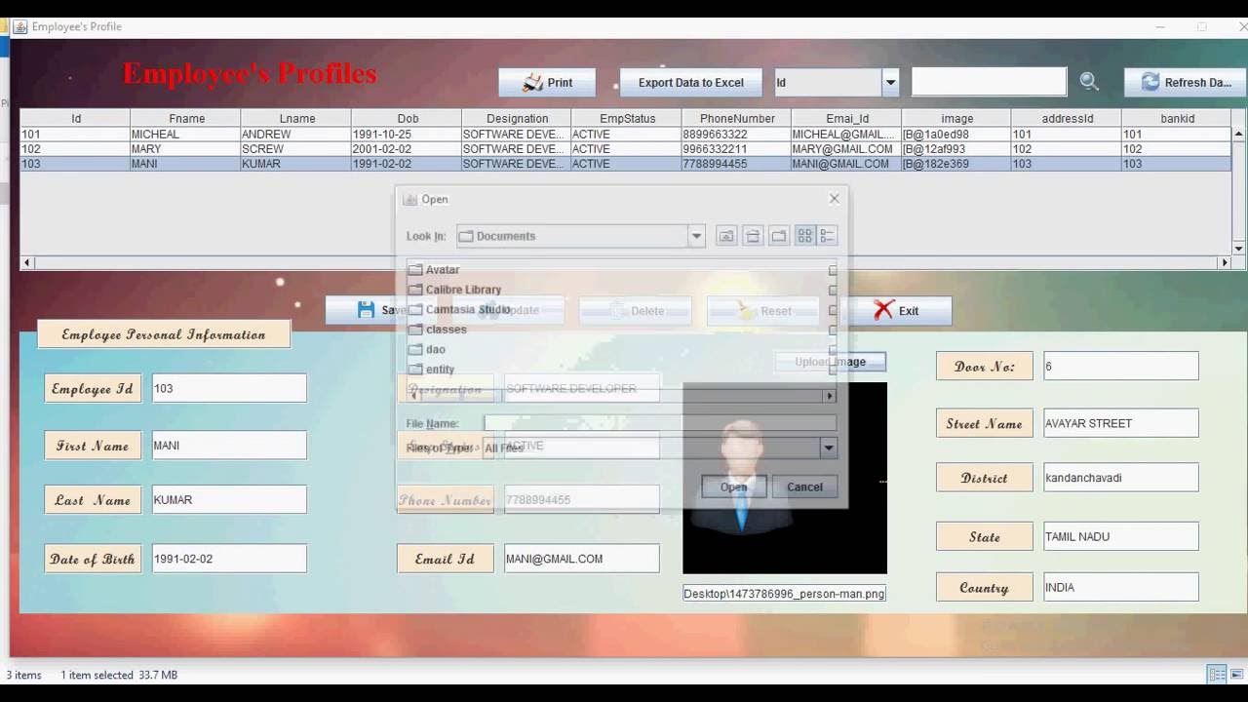The height and width of the screenshot is (702, 1248).
Task: Select table cell KUMAR
Action: (296, 164)
